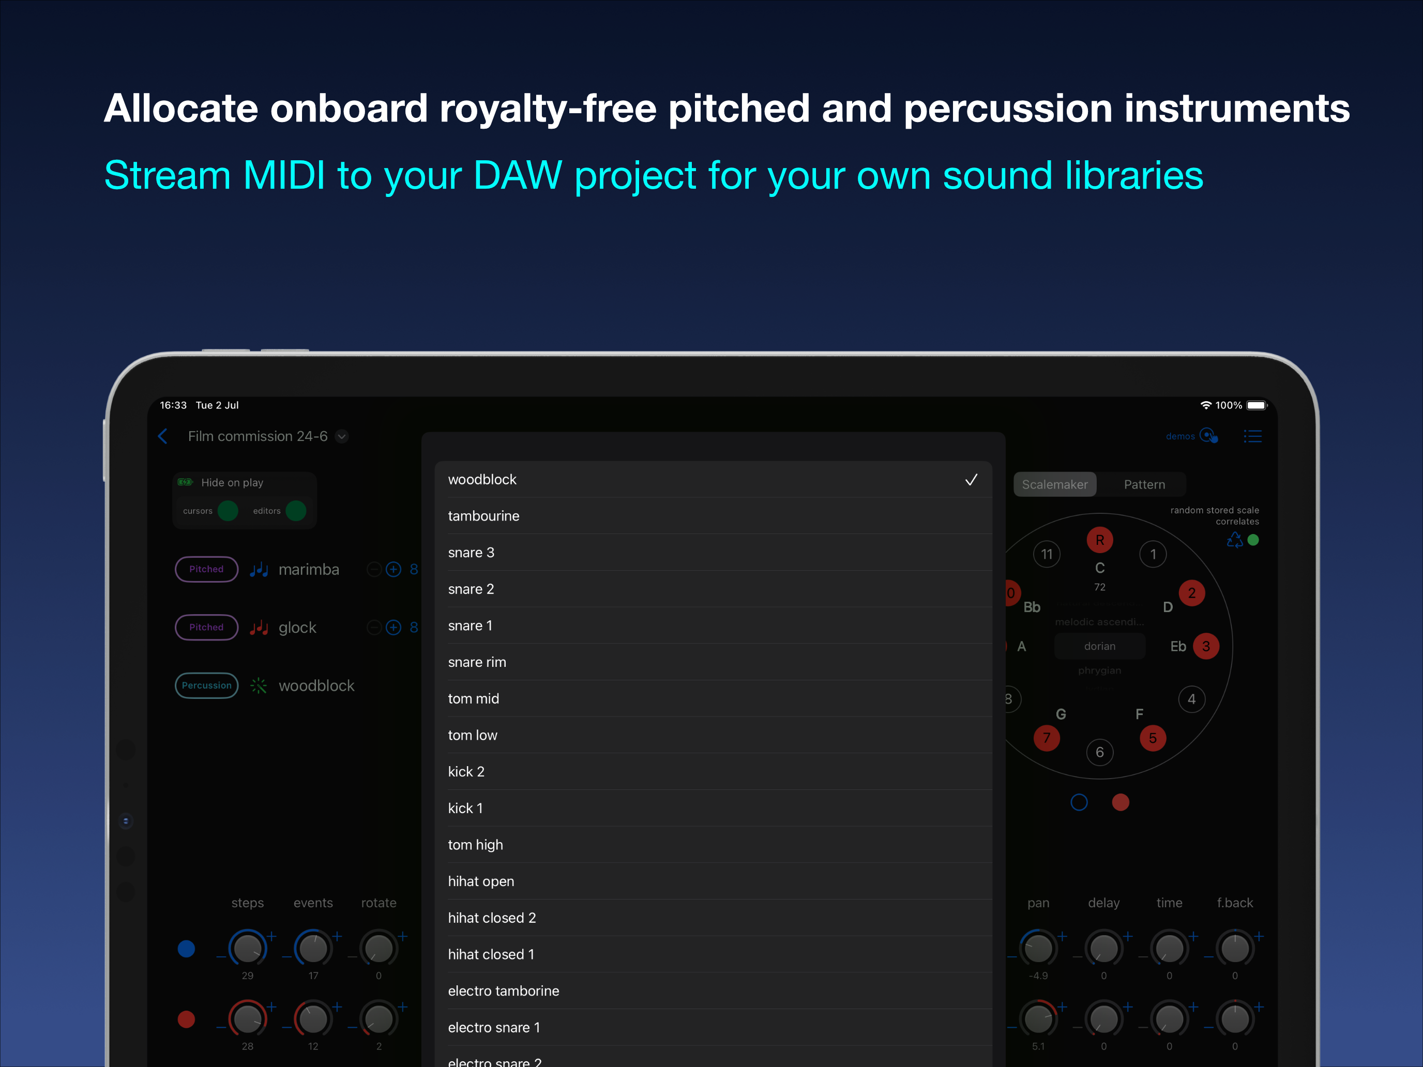This screenshot has width=1423, height=1067.
Task: Toggle the green random scale indicator
Action: 1253,540
